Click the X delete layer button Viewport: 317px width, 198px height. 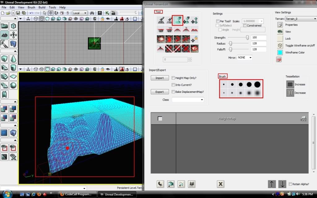pyautogui.click(x=220, y=184)
